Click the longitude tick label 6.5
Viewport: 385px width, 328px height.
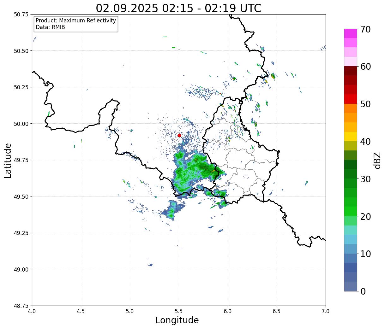pyautogui.click(x=277, y=311)
